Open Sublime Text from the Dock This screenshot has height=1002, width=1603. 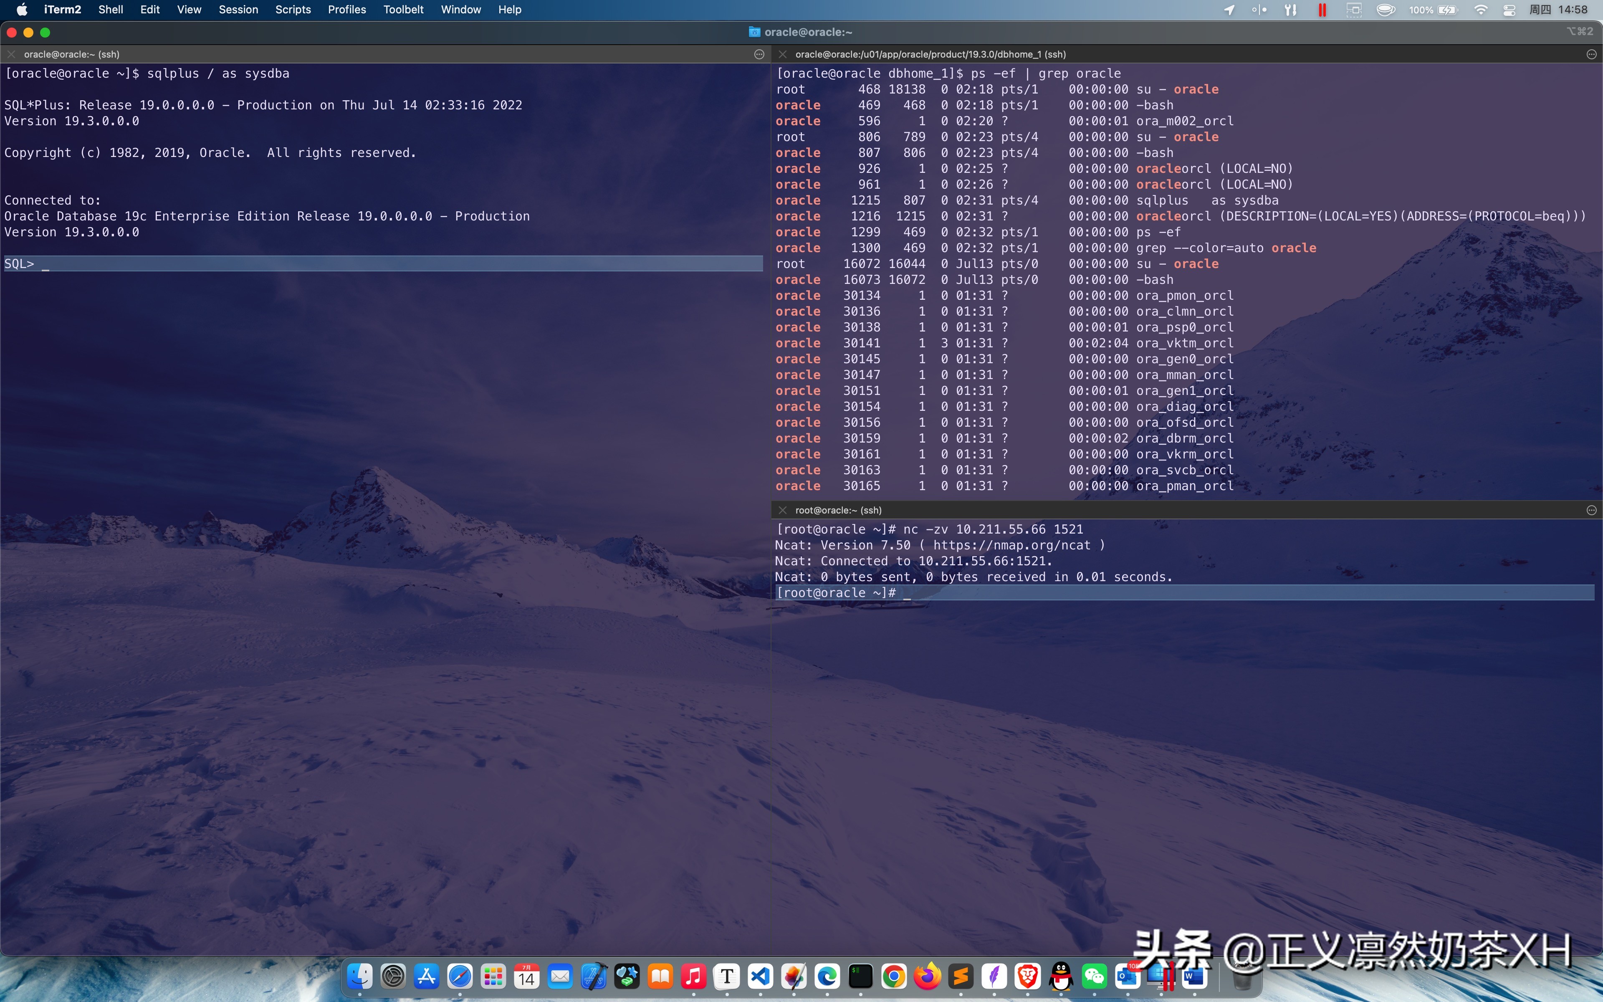(961, 976)
